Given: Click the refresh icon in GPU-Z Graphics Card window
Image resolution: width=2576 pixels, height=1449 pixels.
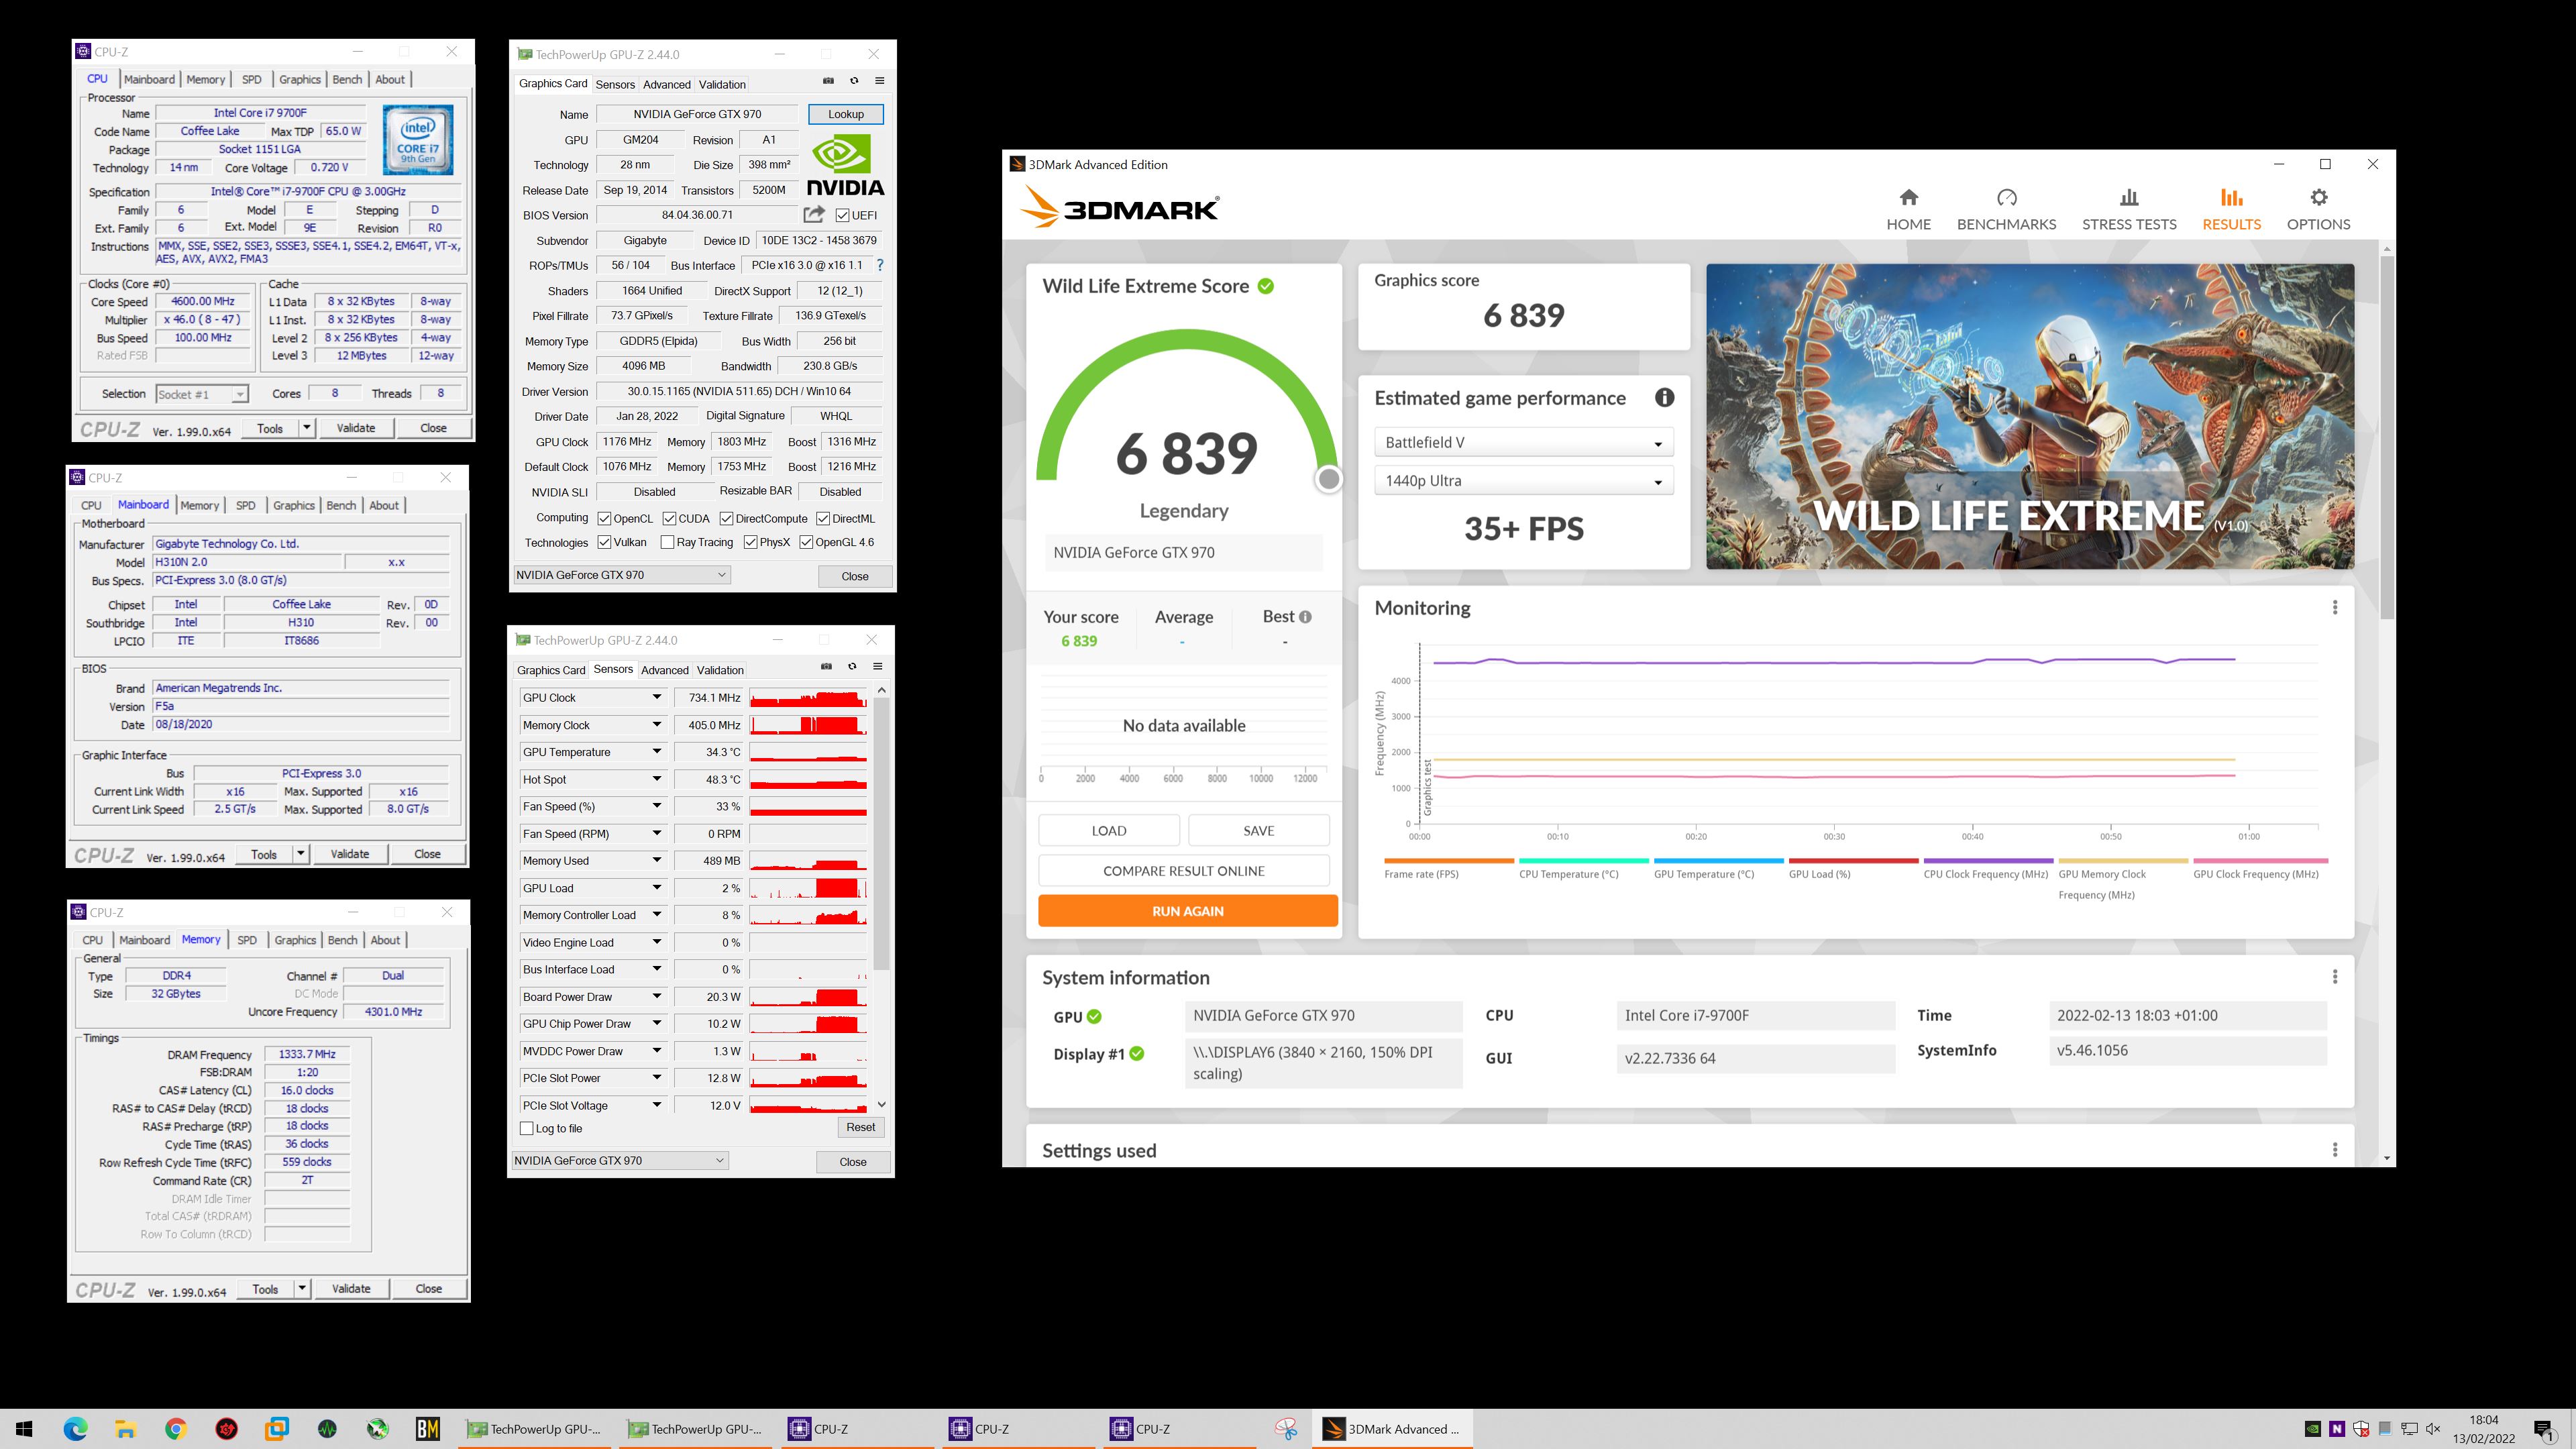Looking at the screenshot, I should (x=854, y=81).
